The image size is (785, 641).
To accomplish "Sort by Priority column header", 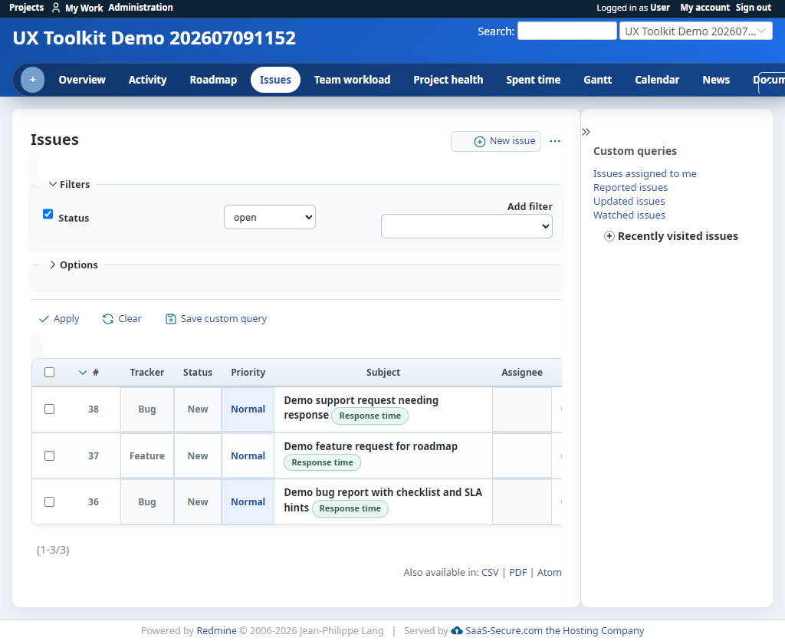I will 248,373.
